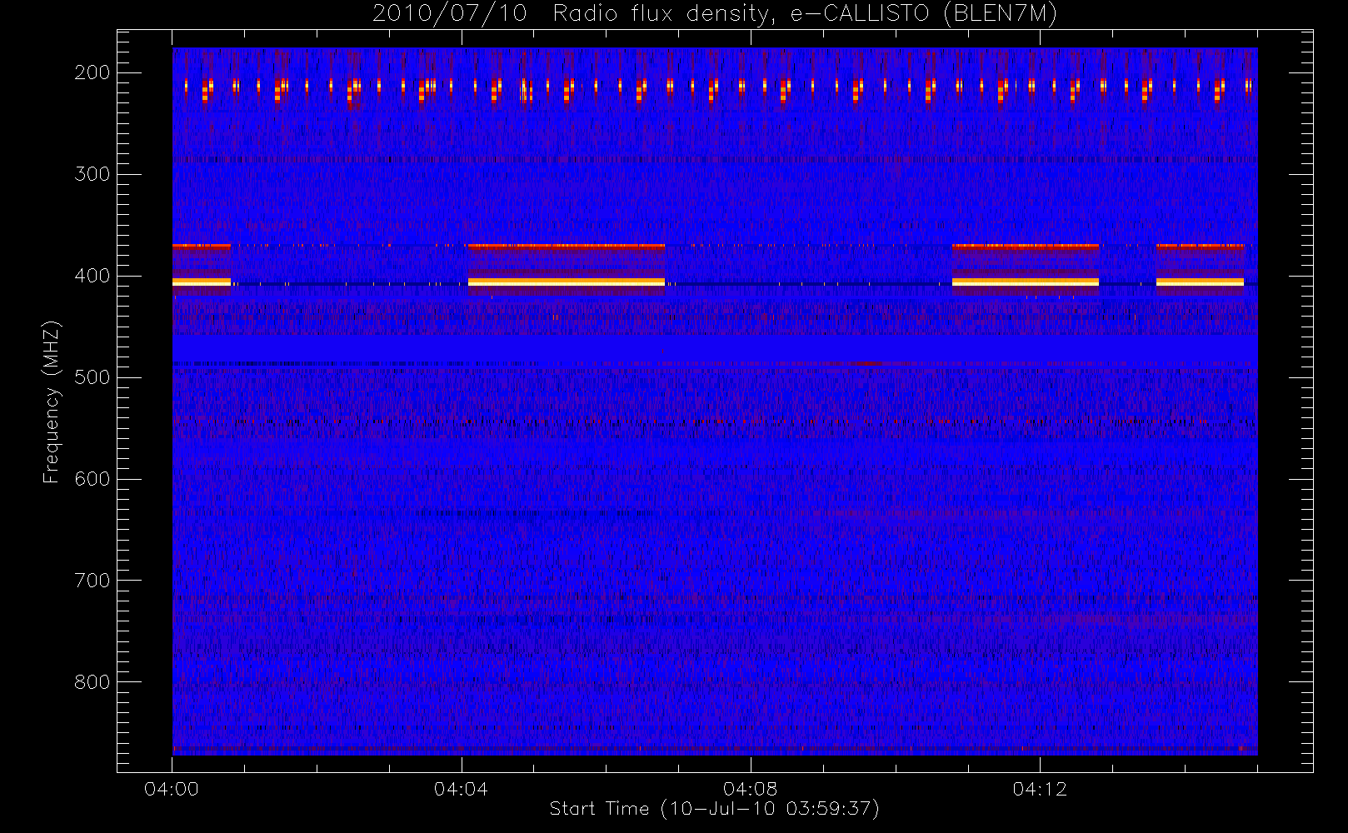Click the 800 frequency tick label

(x=92, y=682)
